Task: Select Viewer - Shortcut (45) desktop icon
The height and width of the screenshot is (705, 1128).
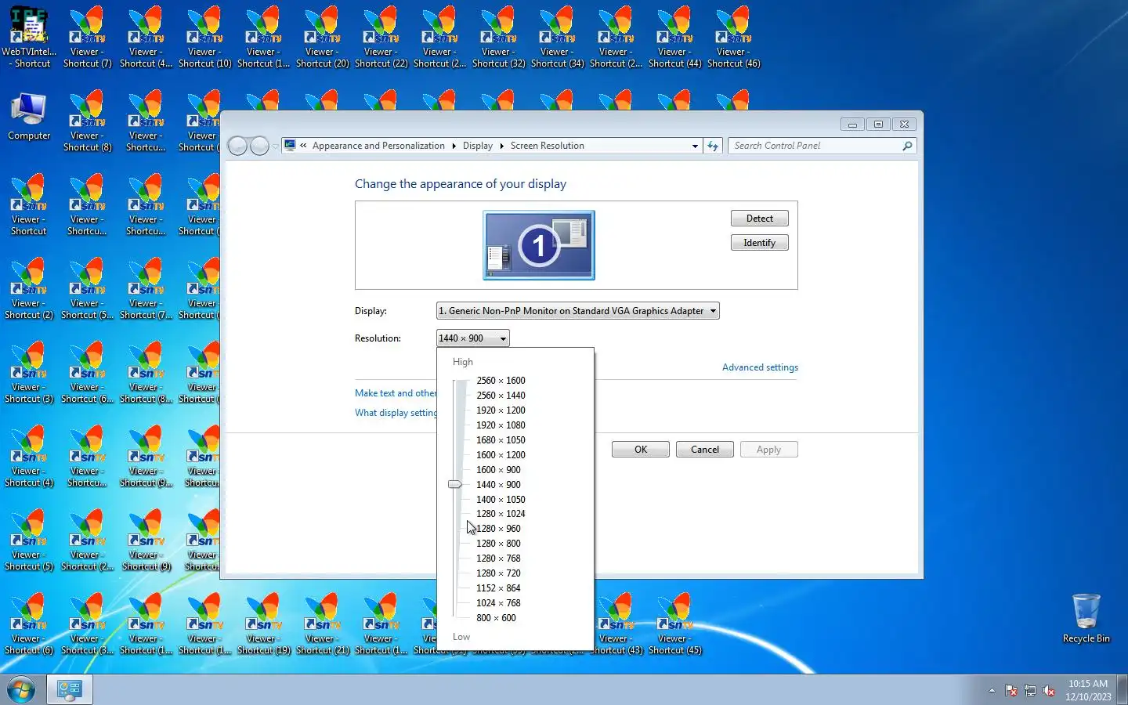Action: (x=674, y=624)
